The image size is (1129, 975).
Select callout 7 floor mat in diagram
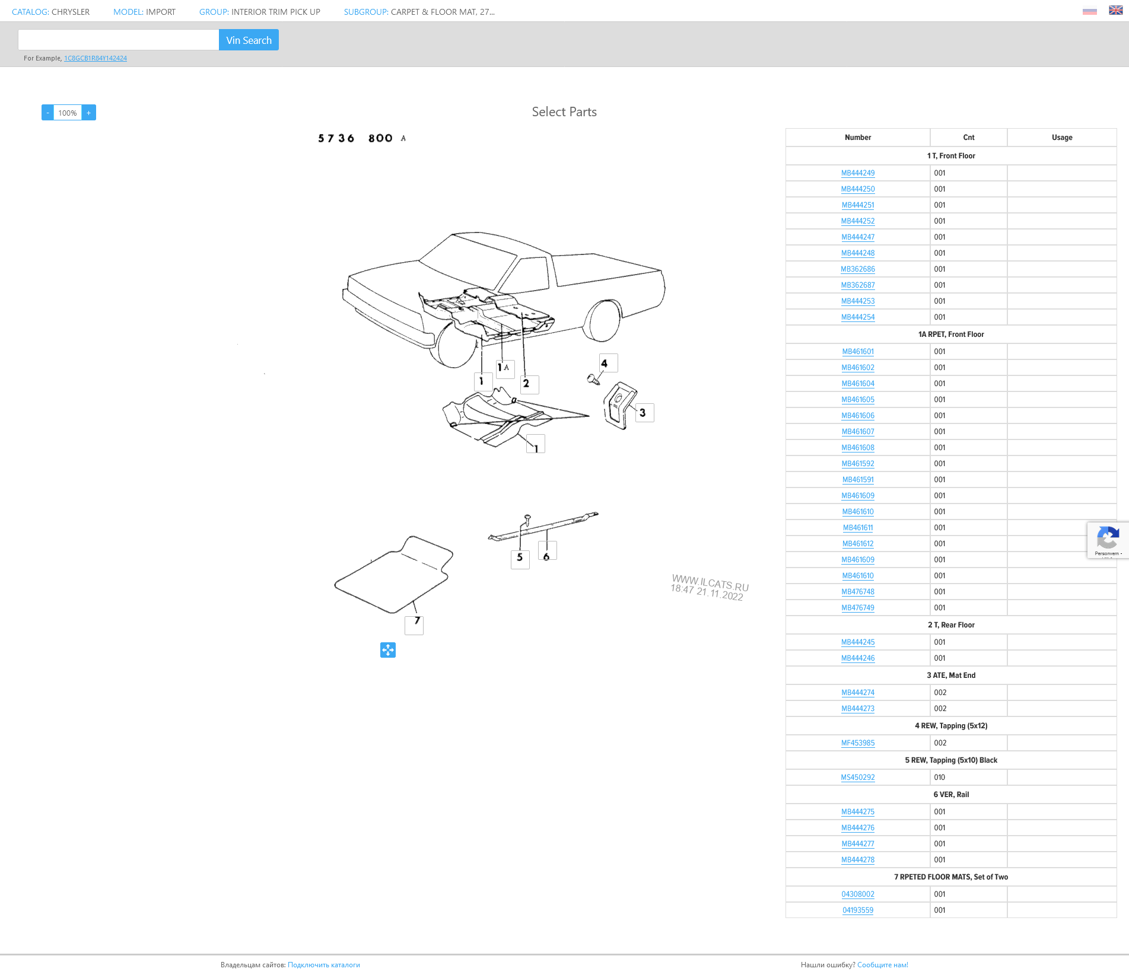(x=414, y=624)
